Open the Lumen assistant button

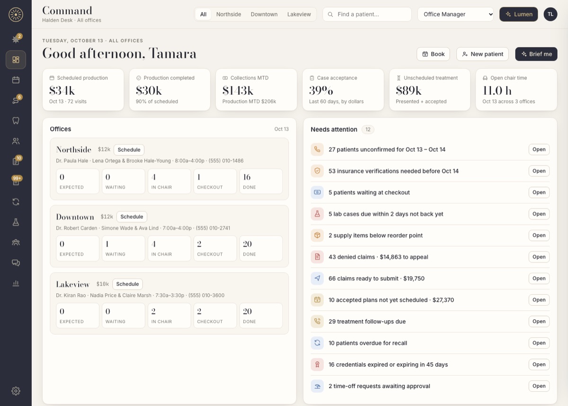pyautogui.click(x=518, y=14)
